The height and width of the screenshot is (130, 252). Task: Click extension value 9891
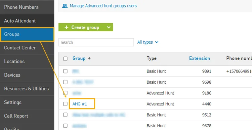[207, 71]
